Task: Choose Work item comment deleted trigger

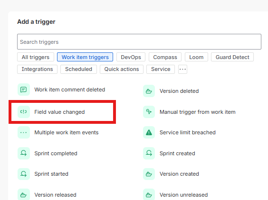Action: pos(61,90)
